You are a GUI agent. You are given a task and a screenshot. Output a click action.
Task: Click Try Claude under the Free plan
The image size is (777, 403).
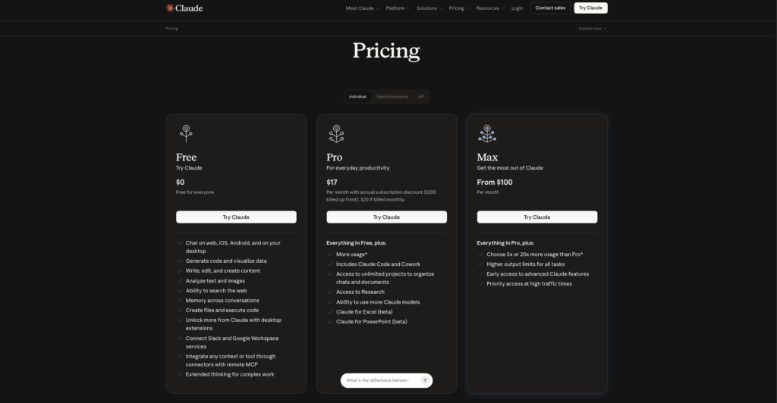pyautogui.click(x=236, y=217)
